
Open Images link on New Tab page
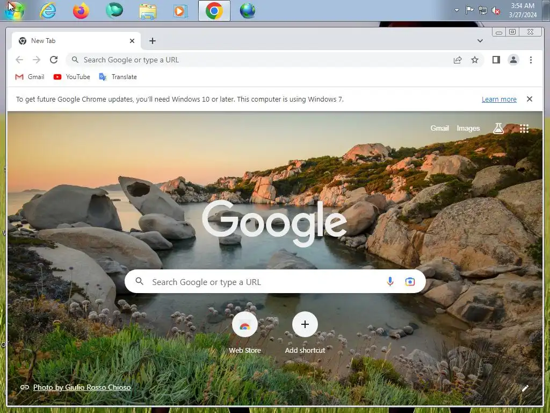coord(468,128)
